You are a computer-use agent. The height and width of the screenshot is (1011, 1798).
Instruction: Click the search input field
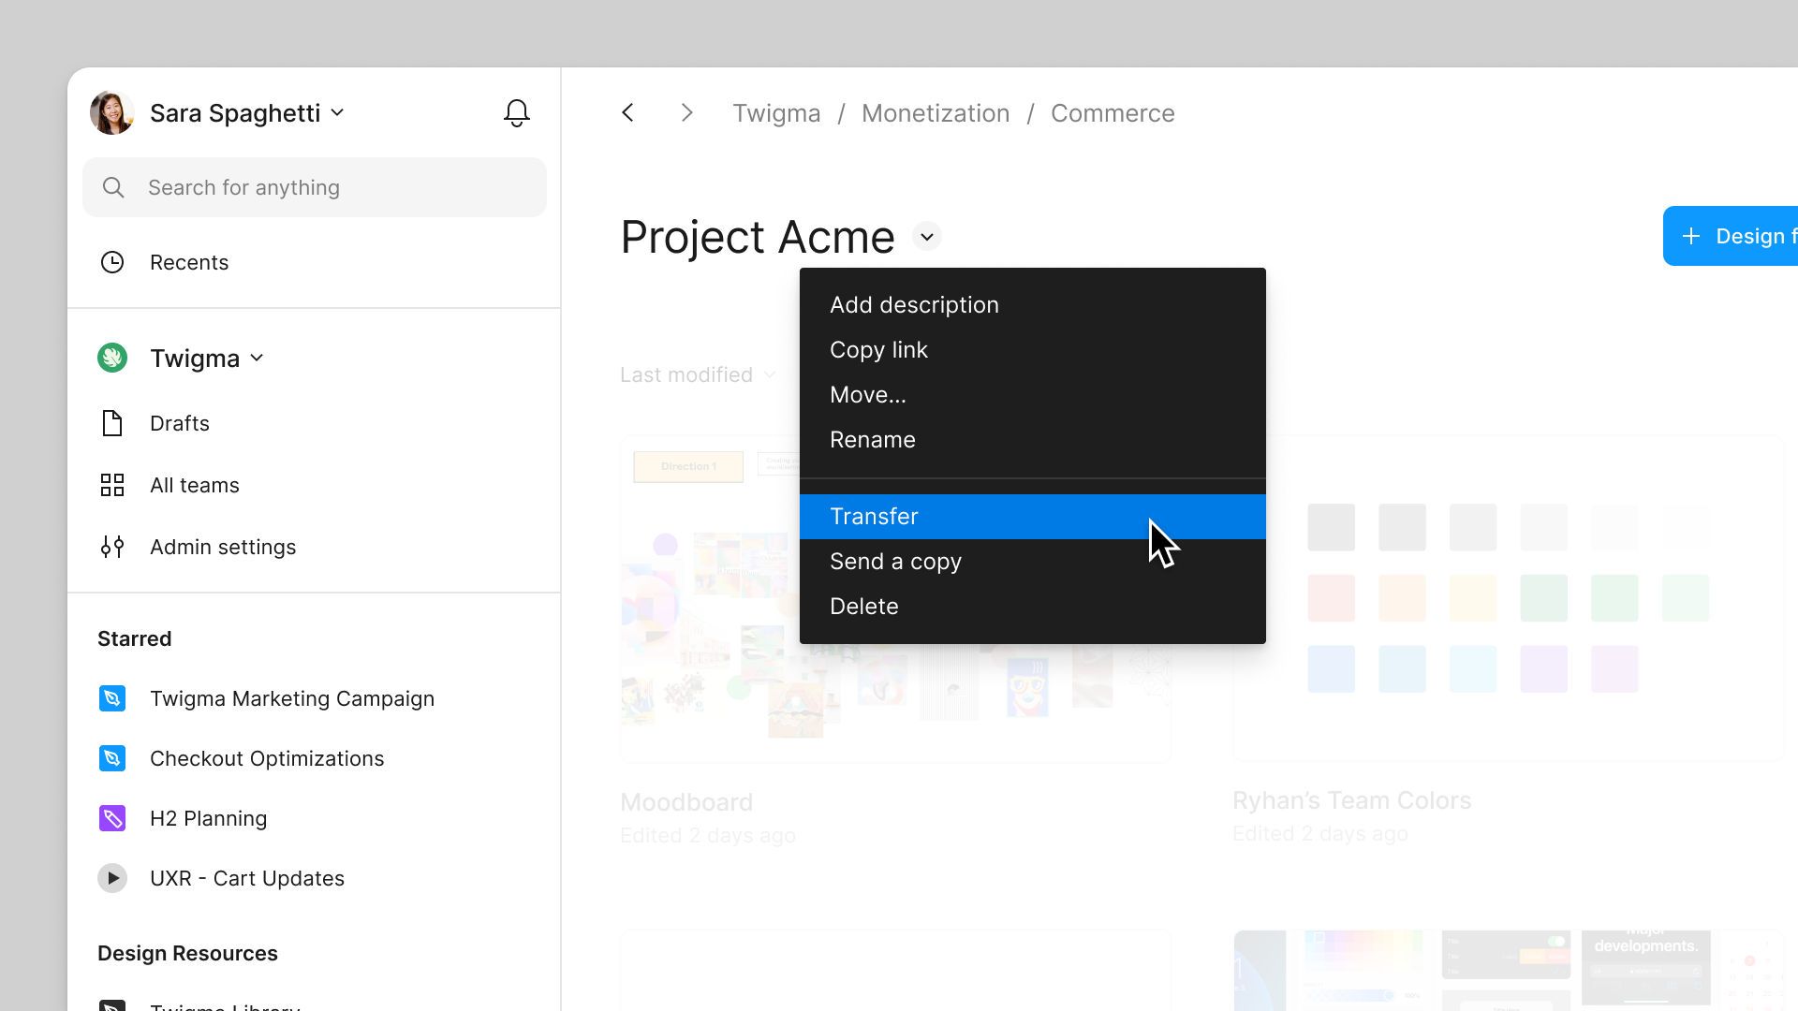tap(317, 186)
